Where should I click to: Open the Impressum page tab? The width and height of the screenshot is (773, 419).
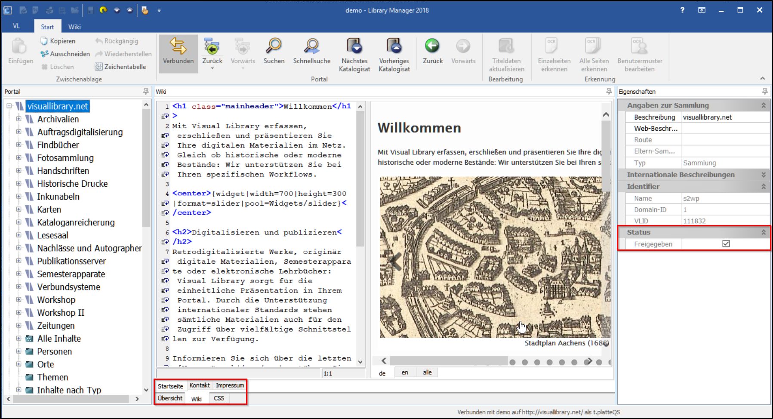click(230, 385)
